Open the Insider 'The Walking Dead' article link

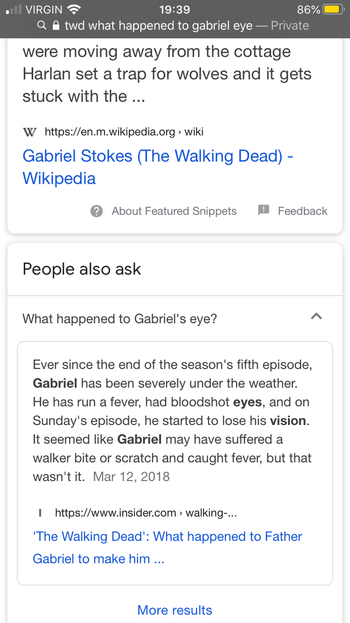pos(167,547)
